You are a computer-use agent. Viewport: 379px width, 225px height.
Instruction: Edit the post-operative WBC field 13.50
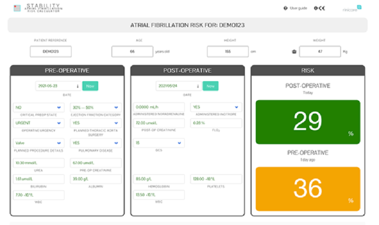click(x=159, y=195)
